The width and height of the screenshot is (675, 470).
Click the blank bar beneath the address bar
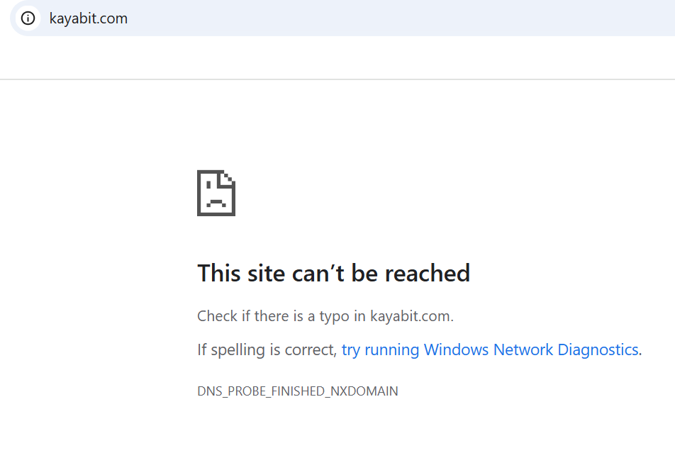click(337, 57)
